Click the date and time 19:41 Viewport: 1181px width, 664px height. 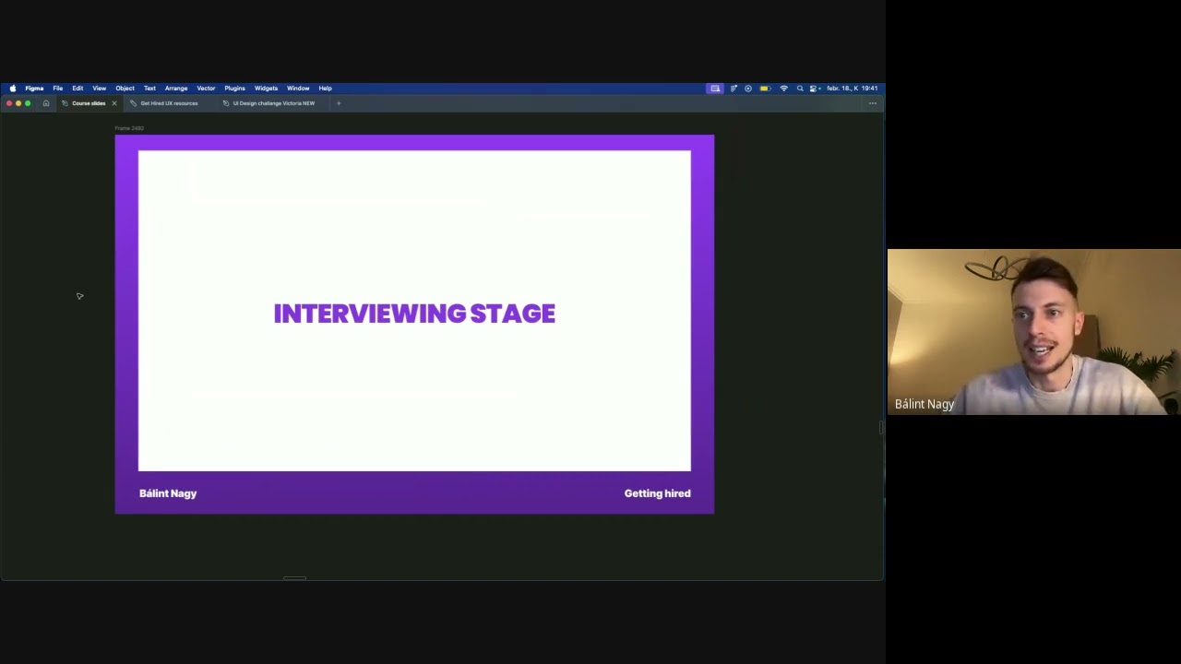point(852,89)
